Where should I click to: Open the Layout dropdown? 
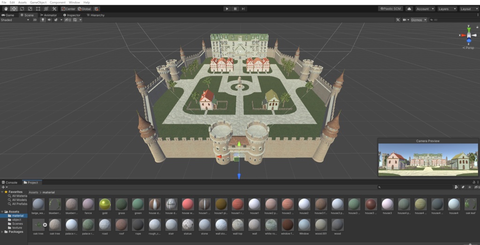click(469, 9)
